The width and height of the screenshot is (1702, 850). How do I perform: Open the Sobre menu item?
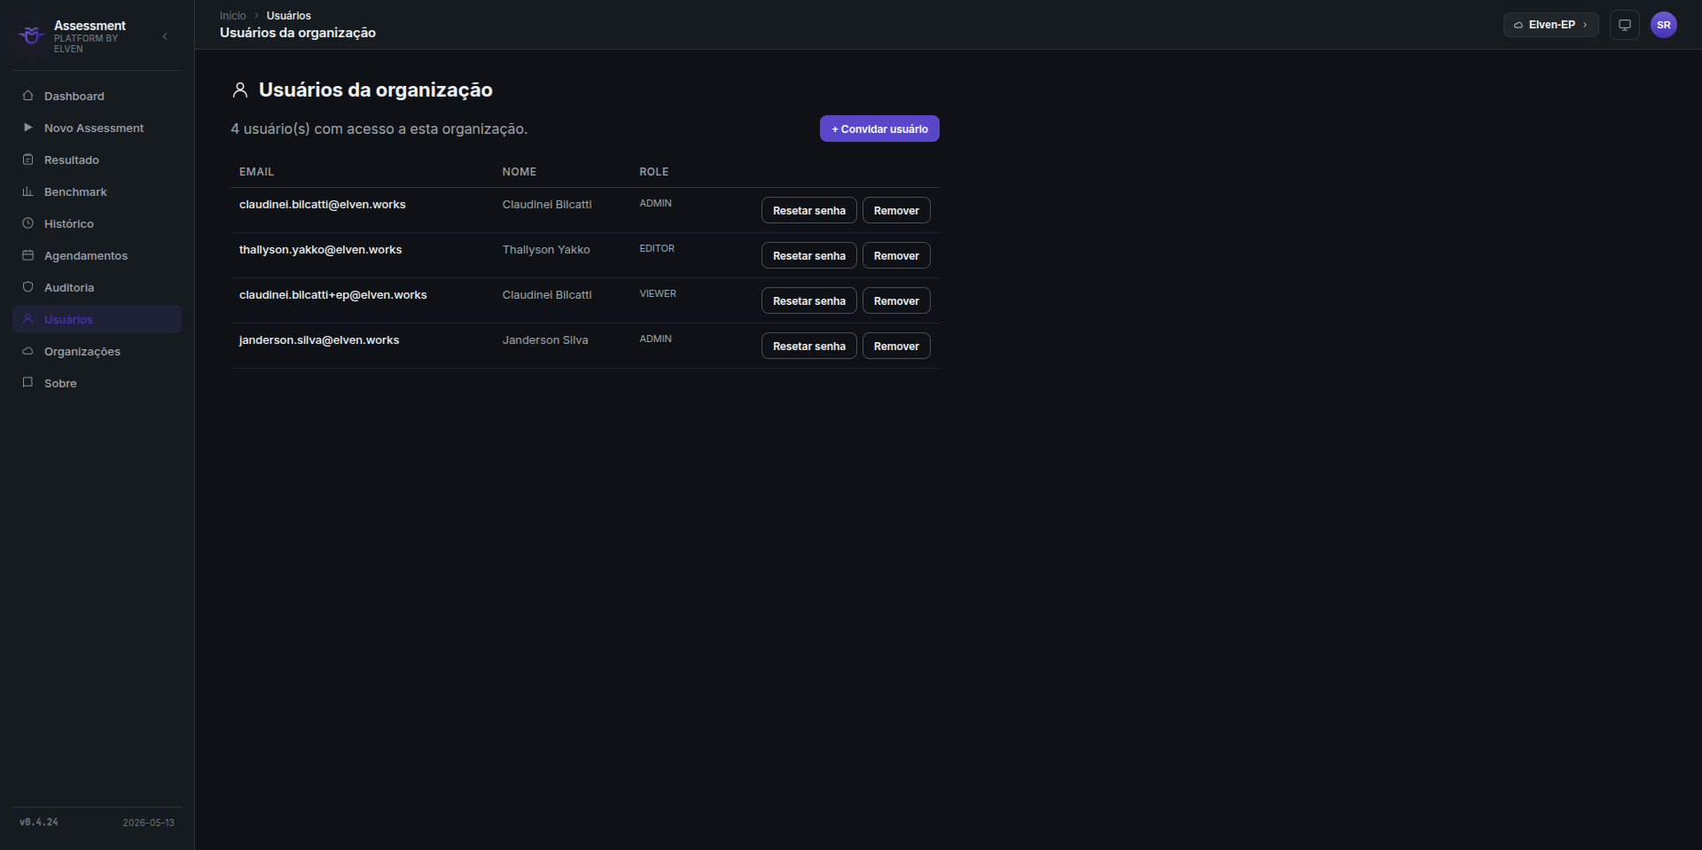click(x=97, y=383)
